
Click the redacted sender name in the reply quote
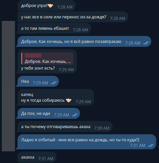coord(33,55)
